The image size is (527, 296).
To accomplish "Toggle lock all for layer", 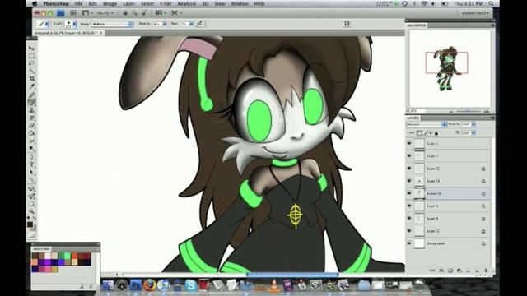I will coord(436,133).
